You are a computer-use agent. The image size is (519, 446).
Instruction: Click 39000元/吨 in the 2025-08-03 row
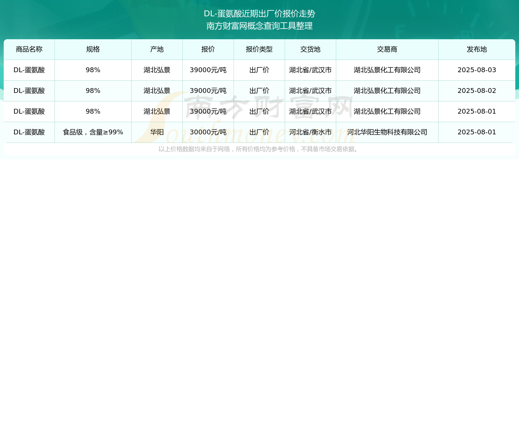point(208,70)
